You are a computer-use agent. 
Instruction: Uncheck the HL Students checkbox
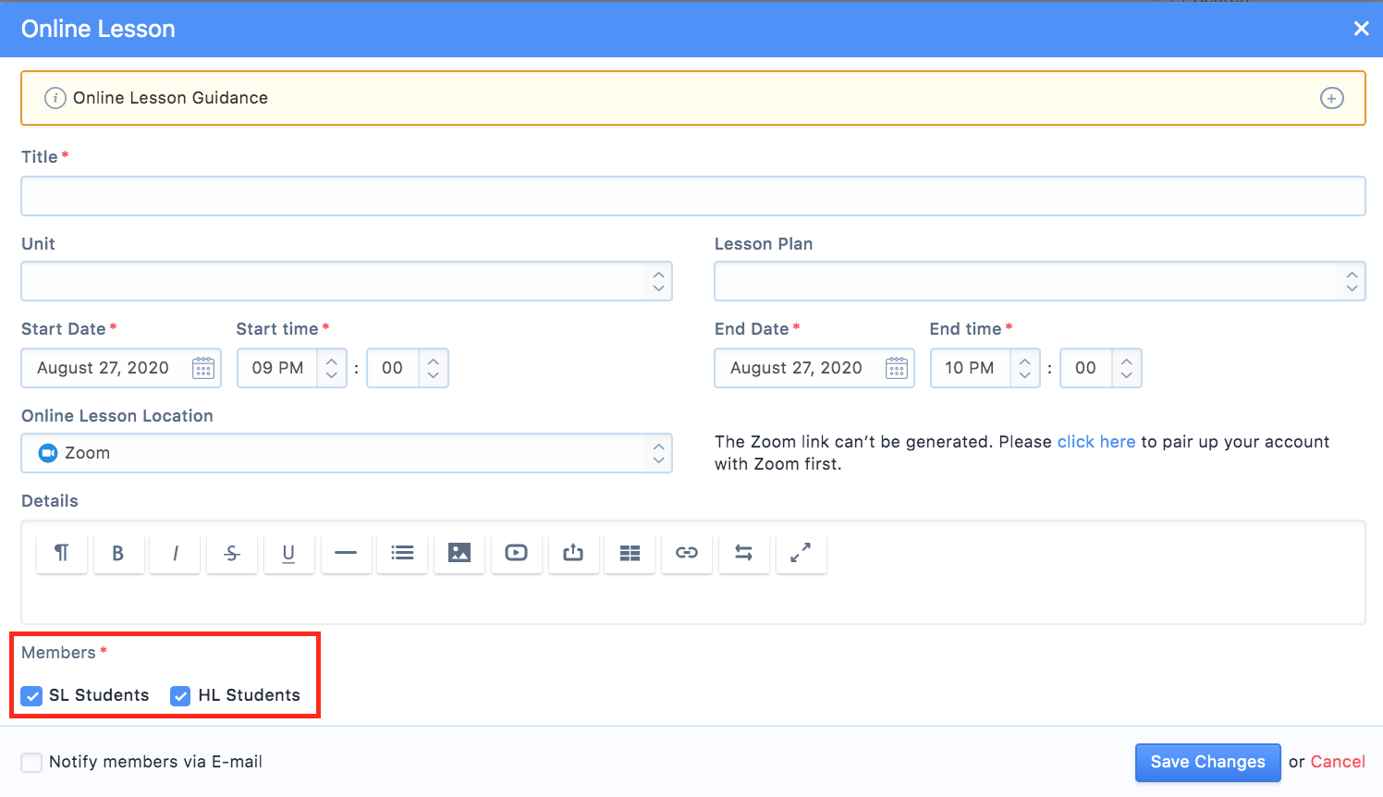point(181,696)
